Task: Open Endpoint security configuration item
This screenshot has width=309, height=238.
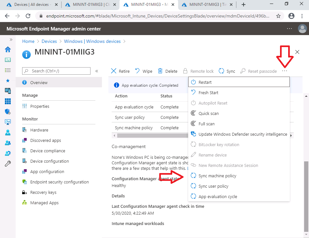Action: coord(59,182)
